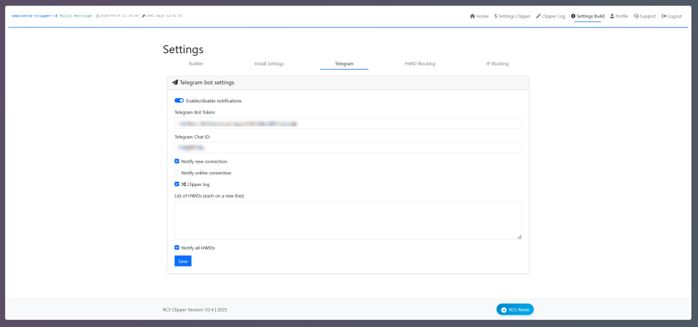Click the date and time in header
Image resolution: width=698 pixels, height=327 pixels.
tap(120, 15)
